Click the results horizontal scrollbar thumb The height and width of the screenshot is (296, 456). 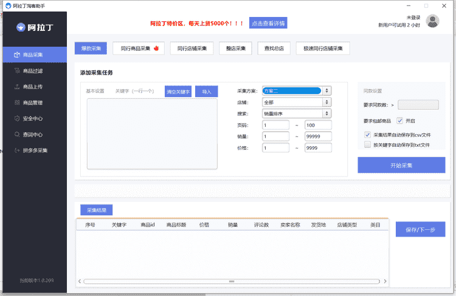point(232,281)
